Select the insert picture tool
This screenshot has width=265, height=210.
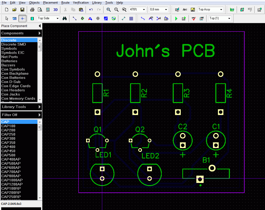pyautogui.click(x=193, y=10)
